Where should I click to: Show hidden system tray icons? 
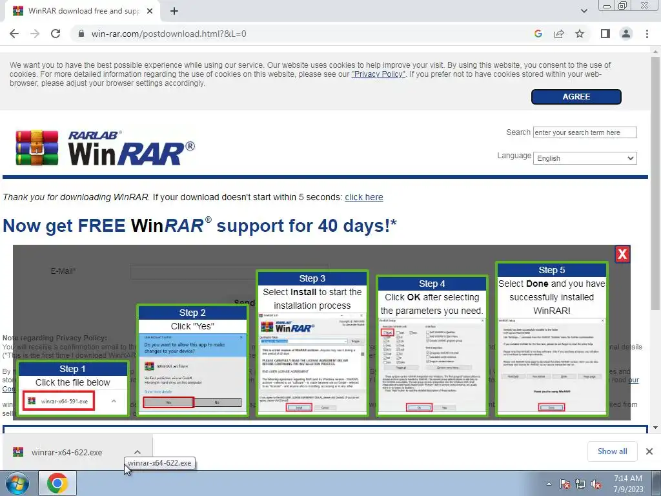[x=549, y=484]
